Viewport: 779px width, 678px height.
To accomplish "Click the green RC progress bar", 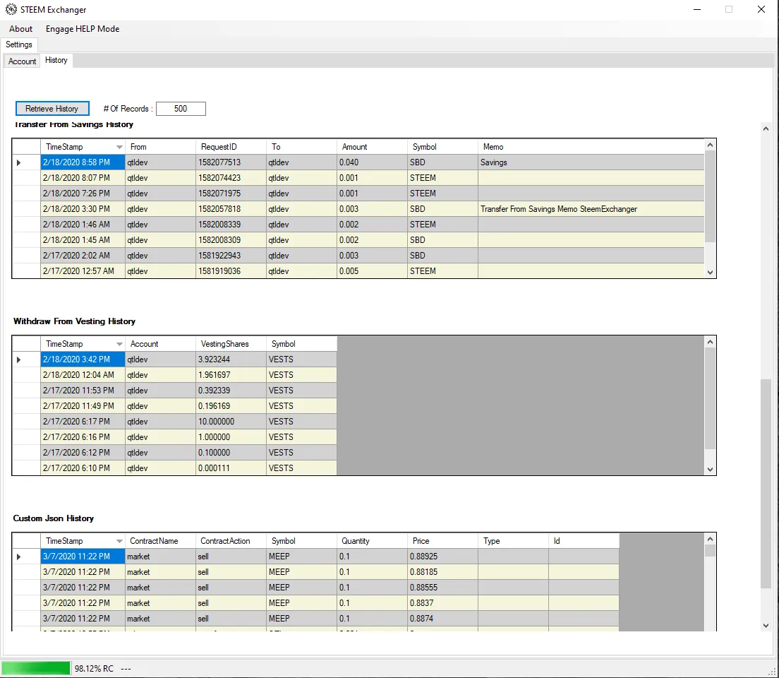I will pyautogui.click(x=36, y=668).
